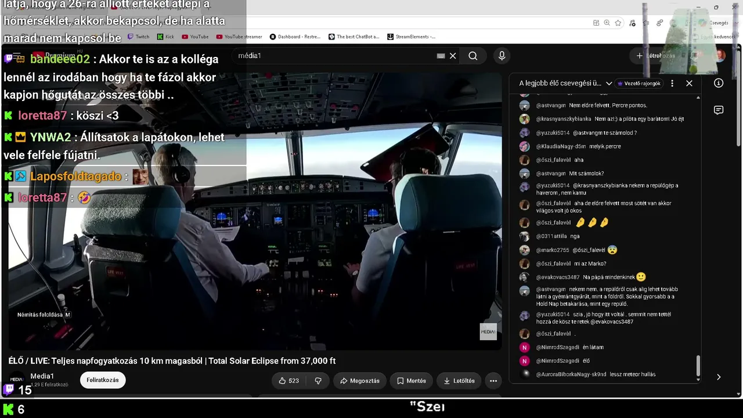
Task: Click the copilot-link icon in browser toolbar
Action: point(660,23)
